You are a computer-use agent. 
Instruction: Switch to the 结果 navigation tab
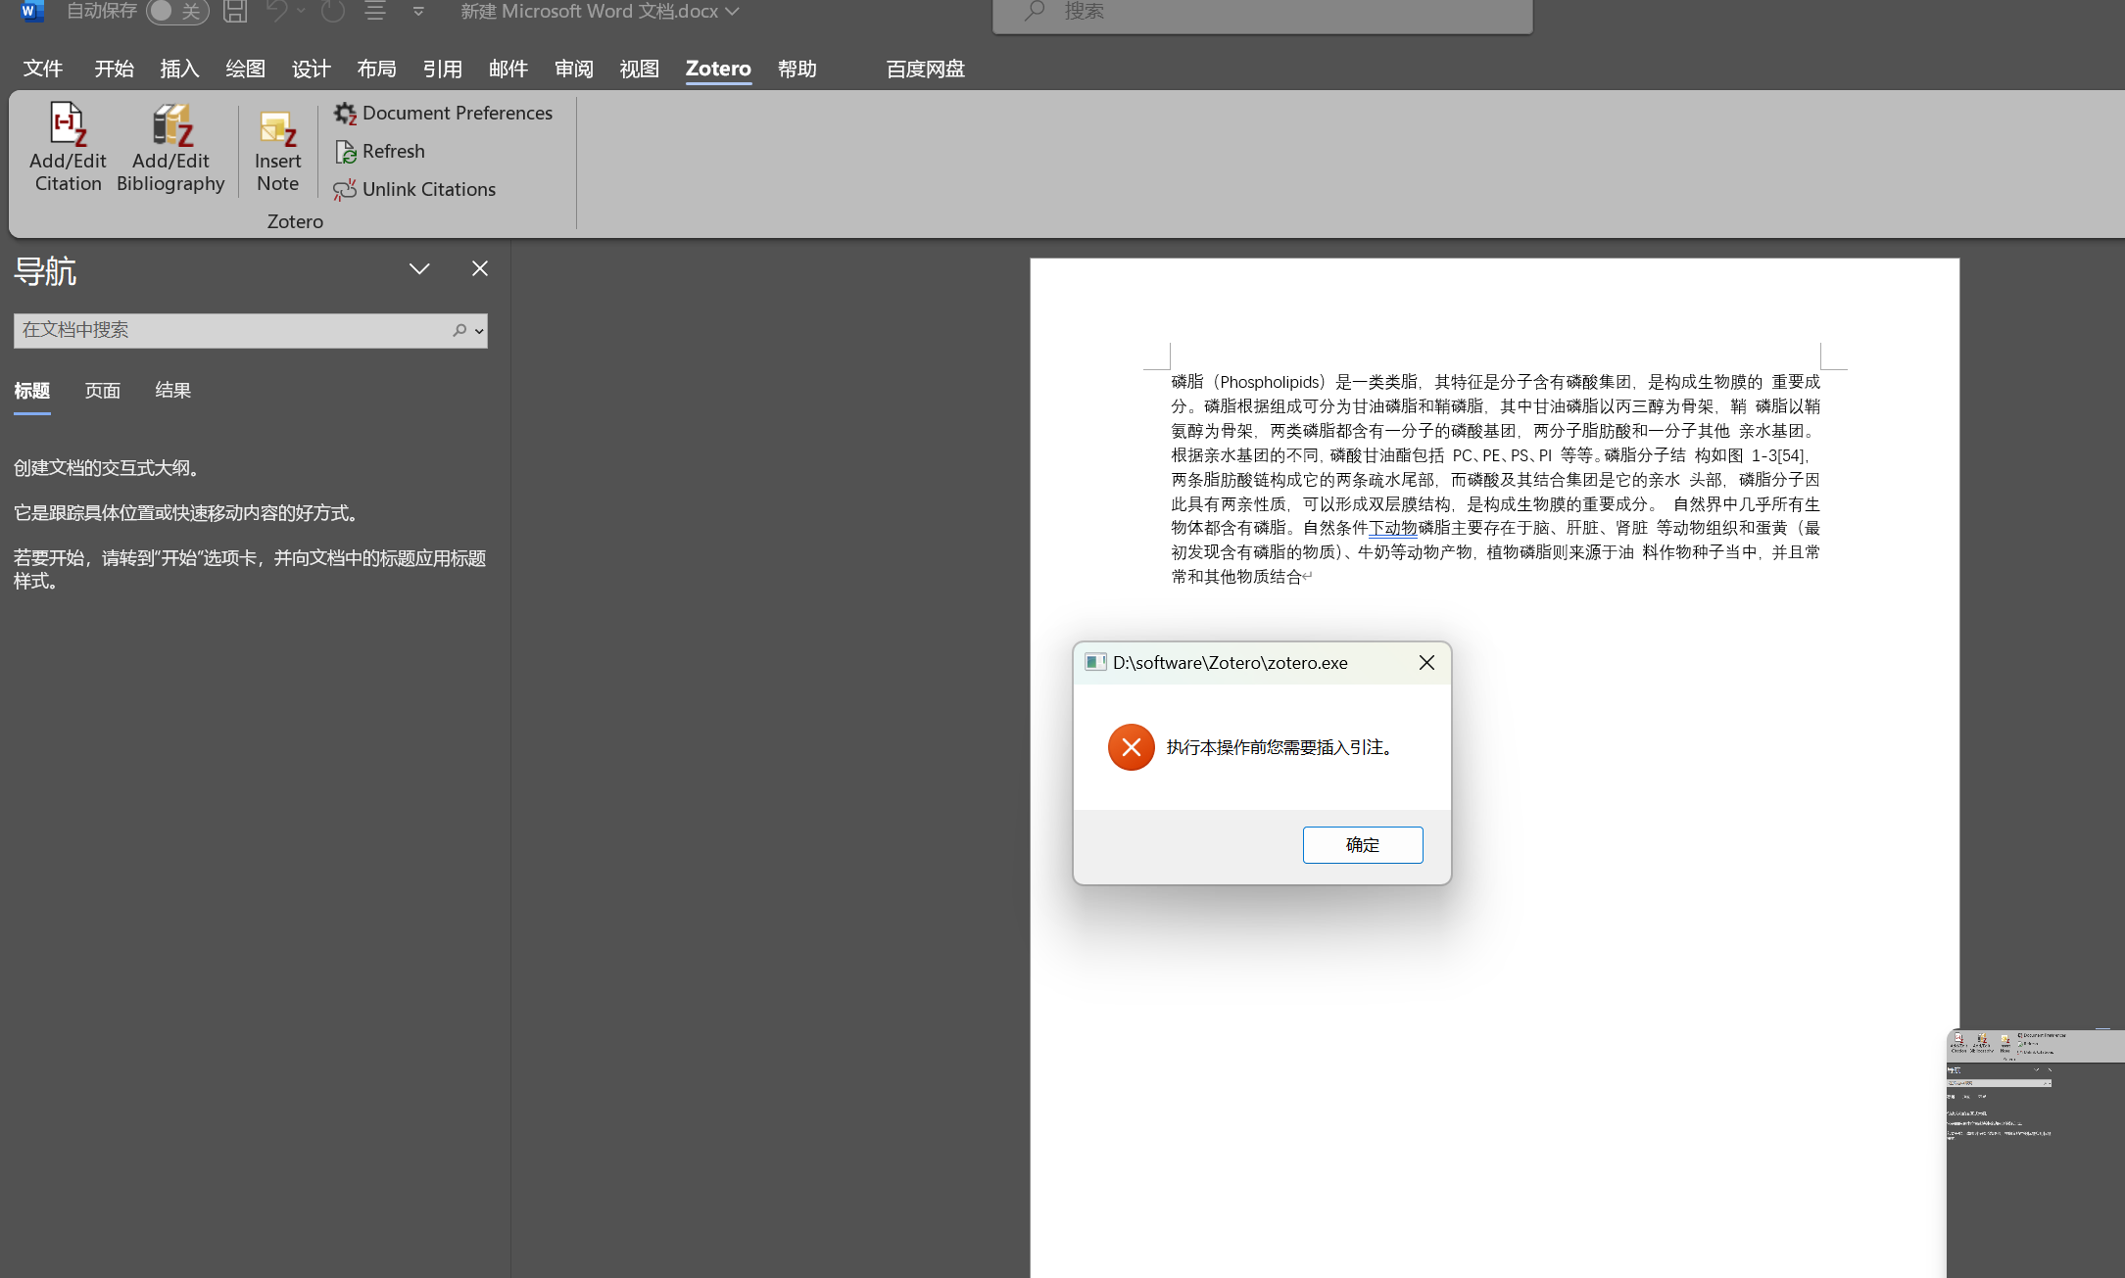[x=172, y=391]
